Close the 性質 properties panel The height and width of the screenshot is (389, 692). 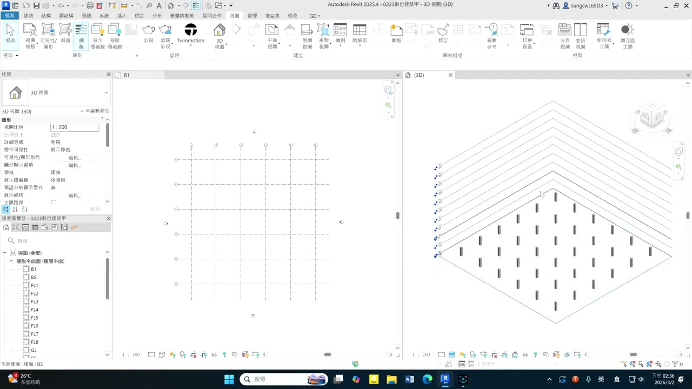point(108,75)
